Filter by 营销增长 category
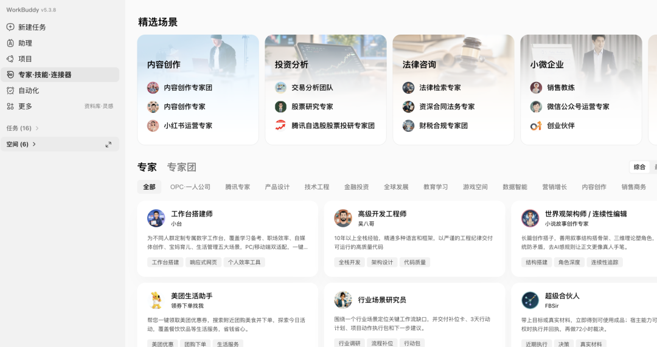 [x=554, y=187]
